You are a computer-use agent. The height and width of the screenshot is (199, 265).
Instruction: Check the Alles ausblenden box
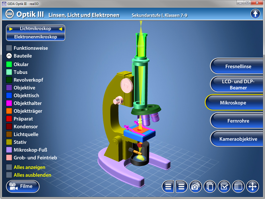pos(9,175)
